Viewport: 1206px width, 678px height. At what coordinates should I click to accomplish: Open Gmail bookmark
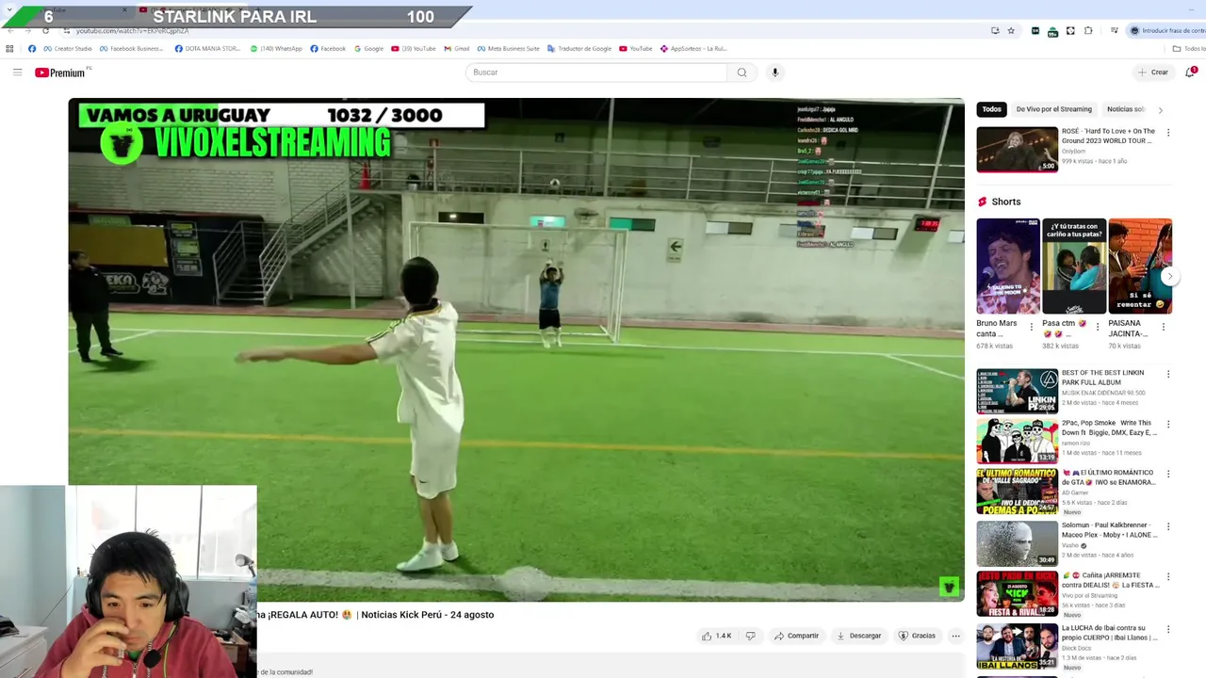[x=456, y=49]
